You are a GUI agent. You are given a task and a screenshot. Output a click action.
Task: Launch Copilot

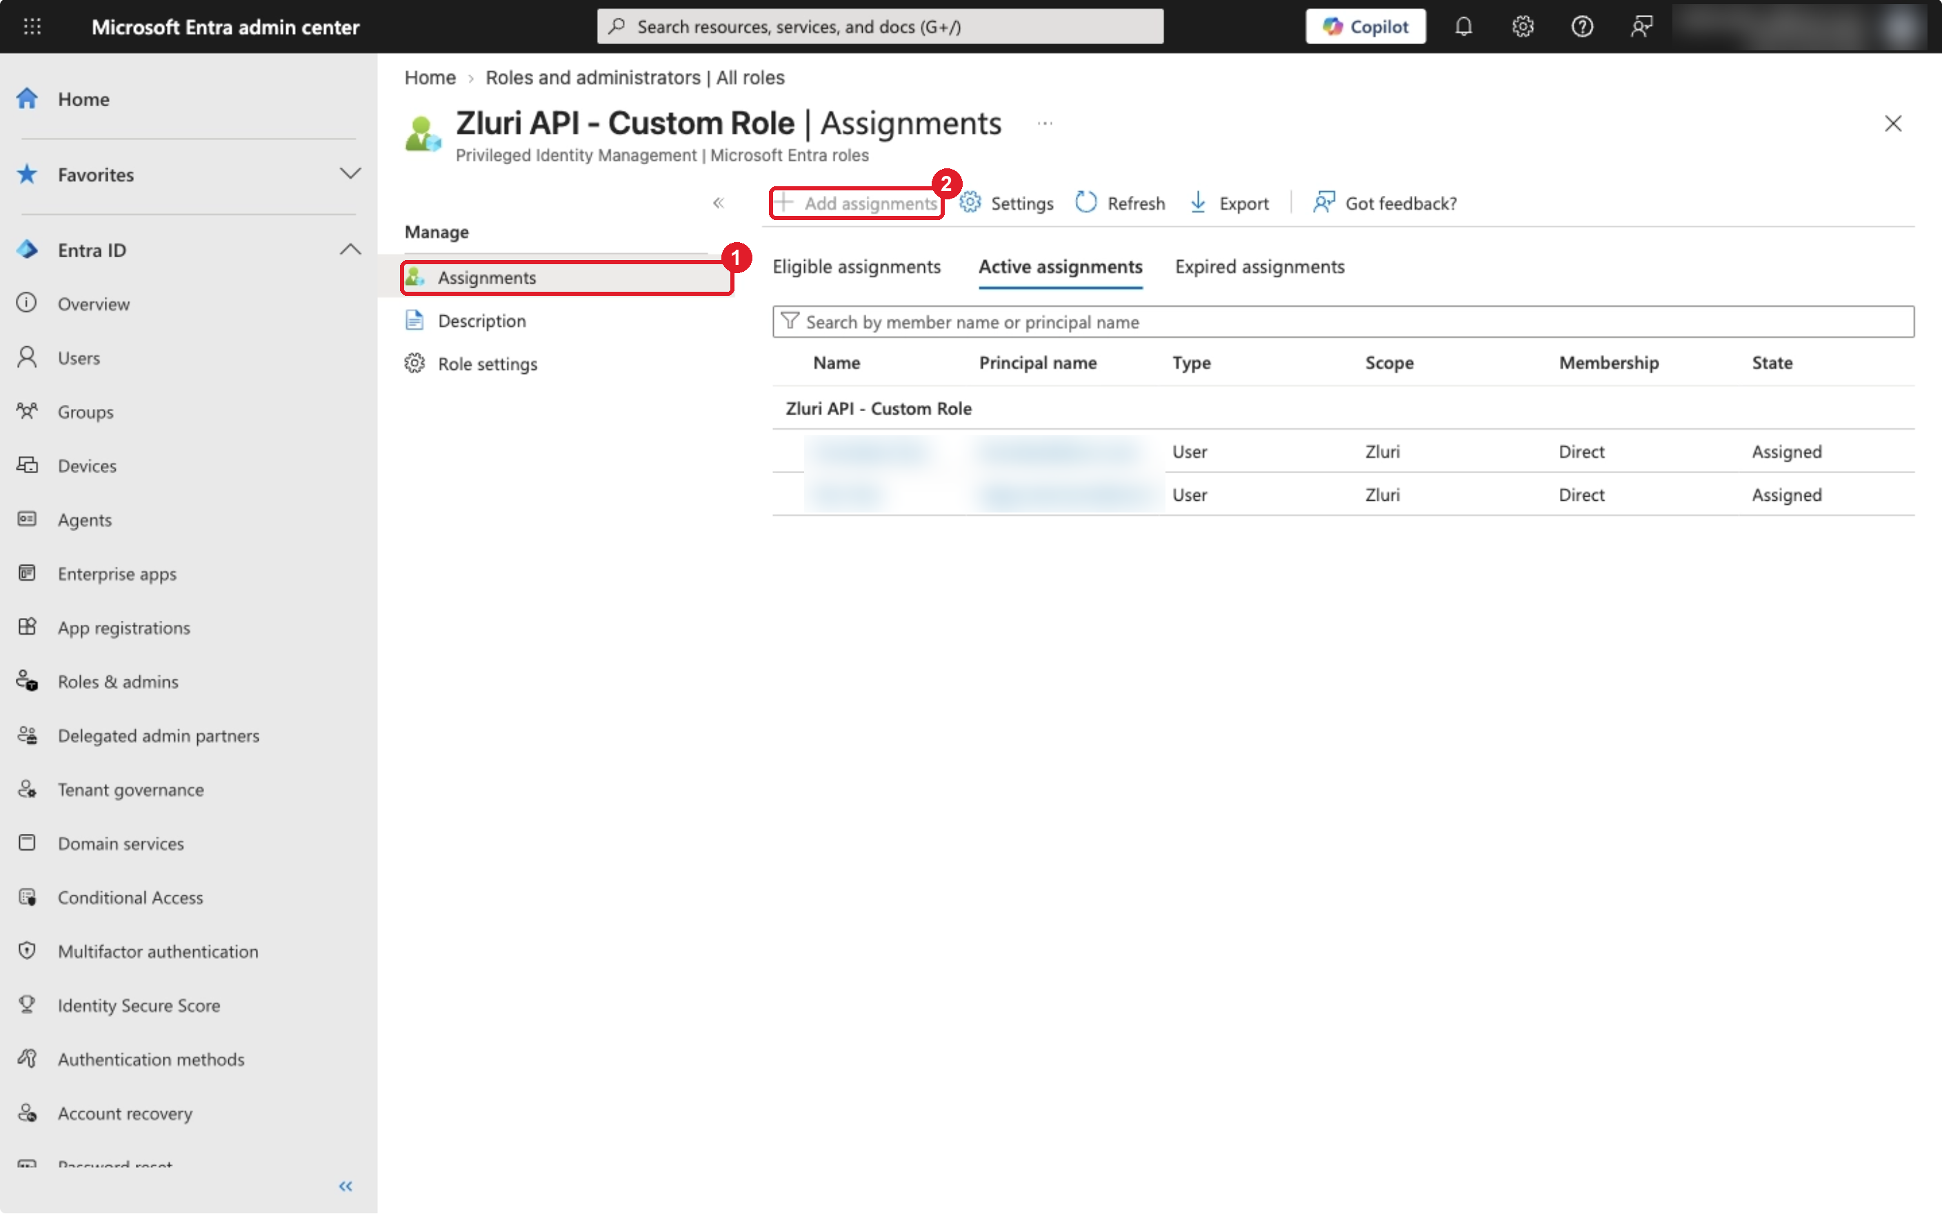click(1365, 26)
